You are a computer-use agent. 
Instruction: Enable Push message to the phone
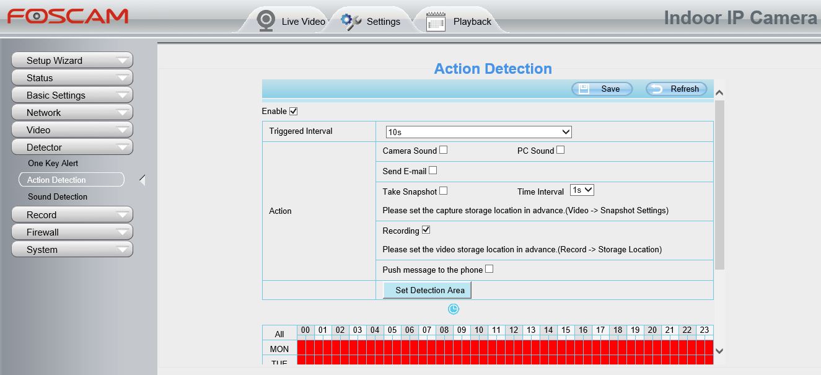click(490, 269)
